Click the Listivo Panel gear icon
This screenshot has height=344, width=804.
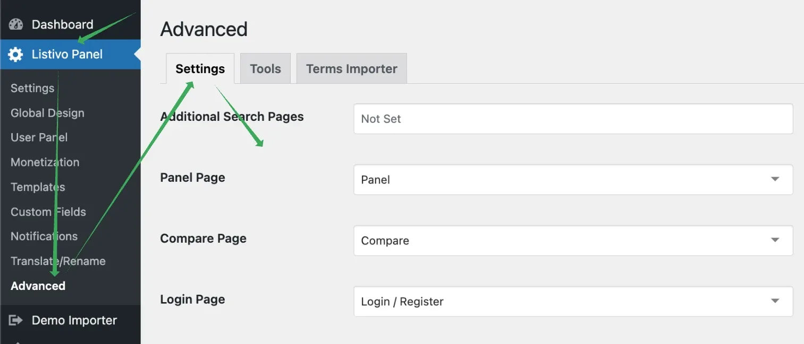(16, 54)
